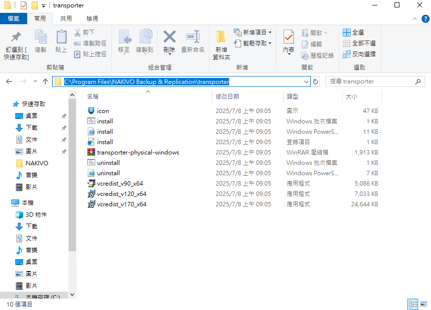This screenshot has width=431, height=310.
Task: Open NAKIVO folder in navigation pane
Action: [36, 163]
